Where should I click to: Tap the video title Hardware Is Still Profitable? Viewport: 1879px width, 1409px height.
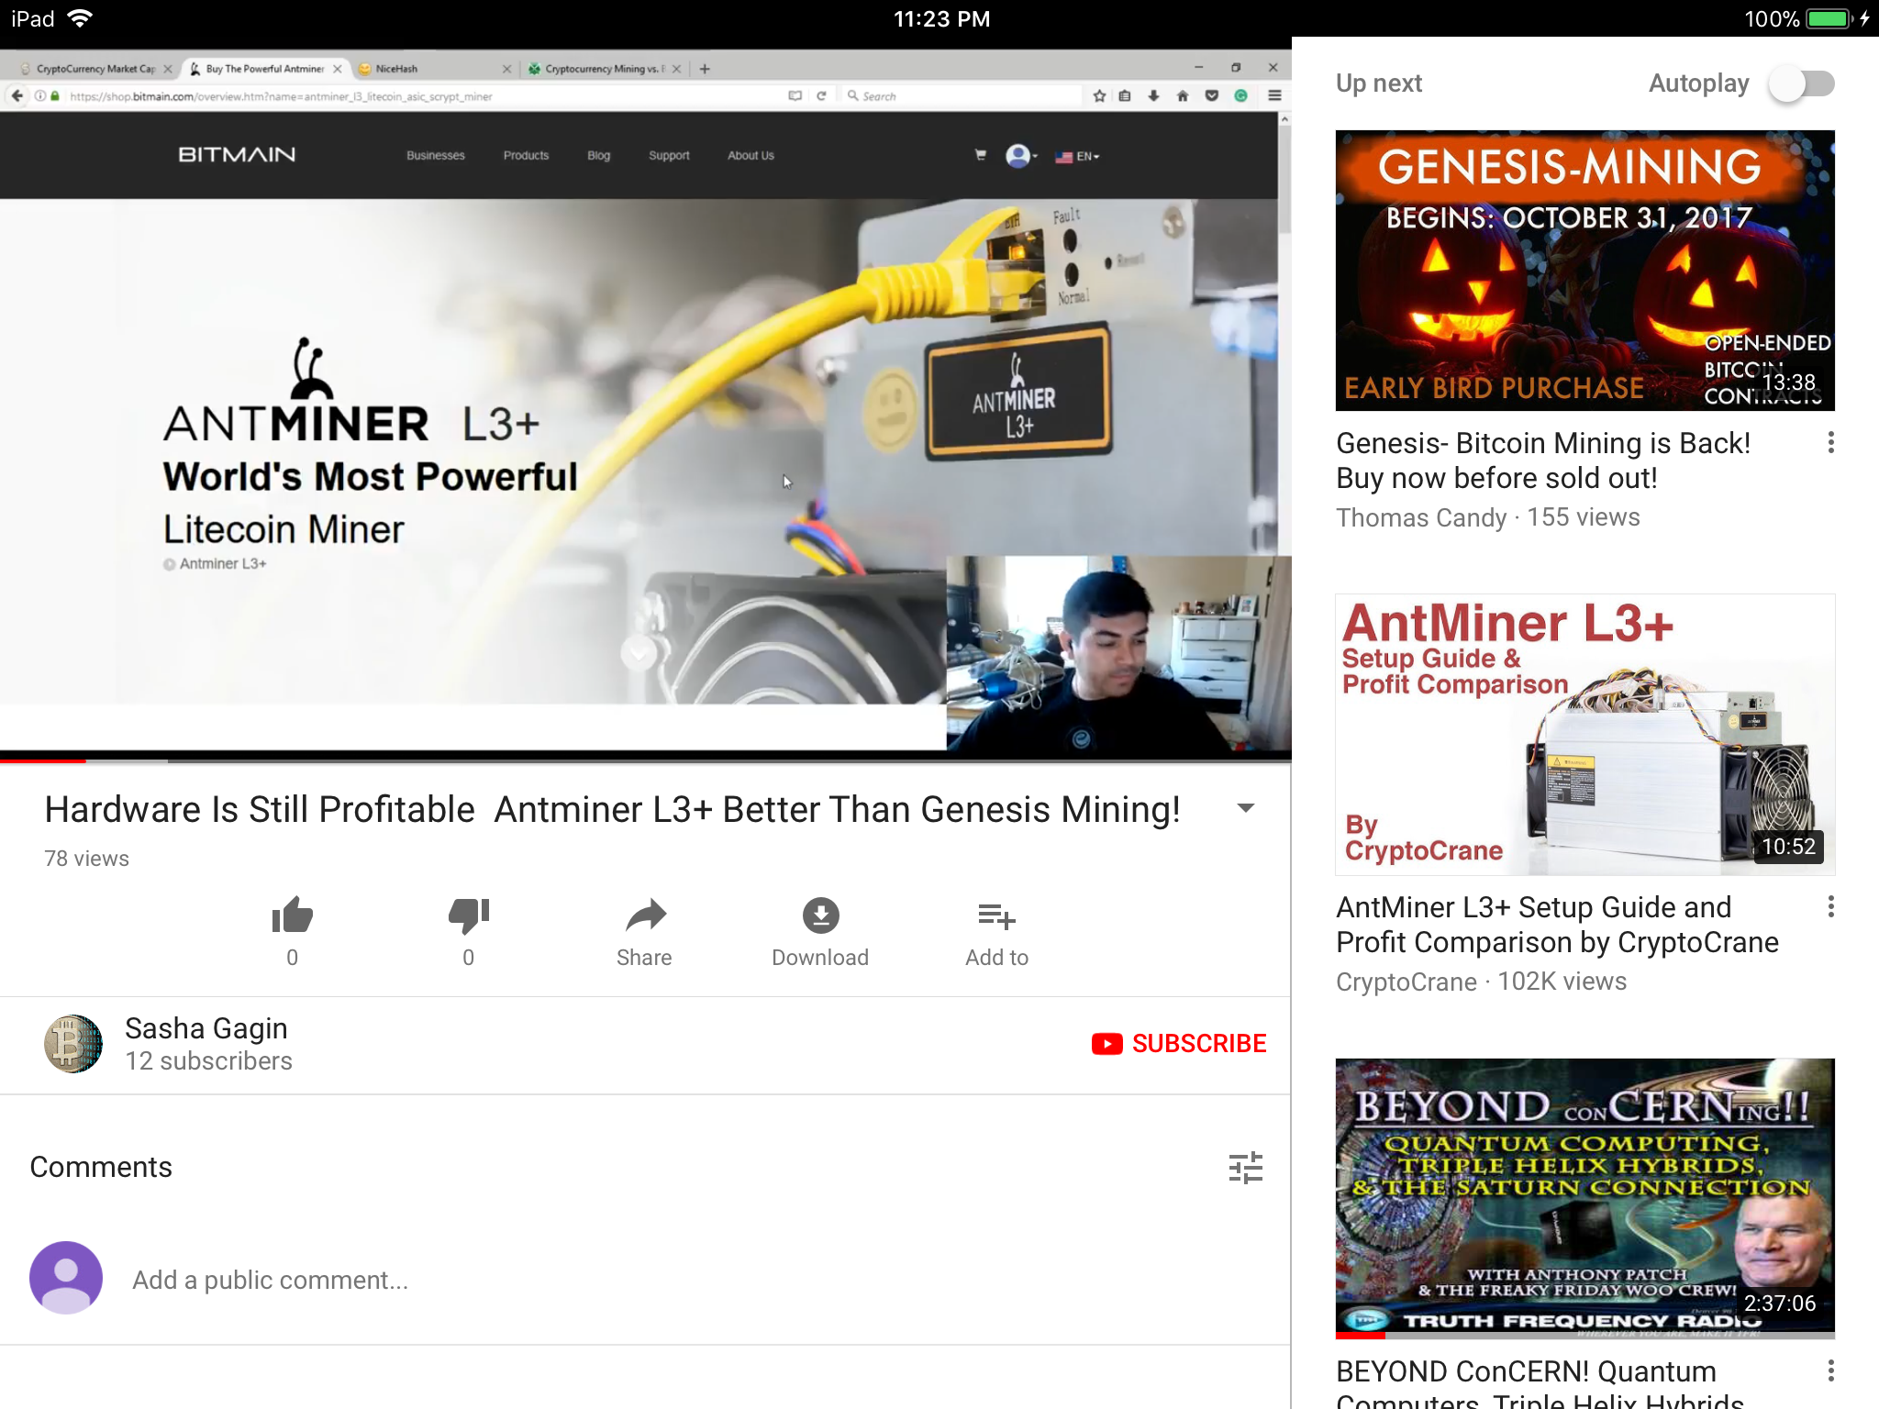612,810
